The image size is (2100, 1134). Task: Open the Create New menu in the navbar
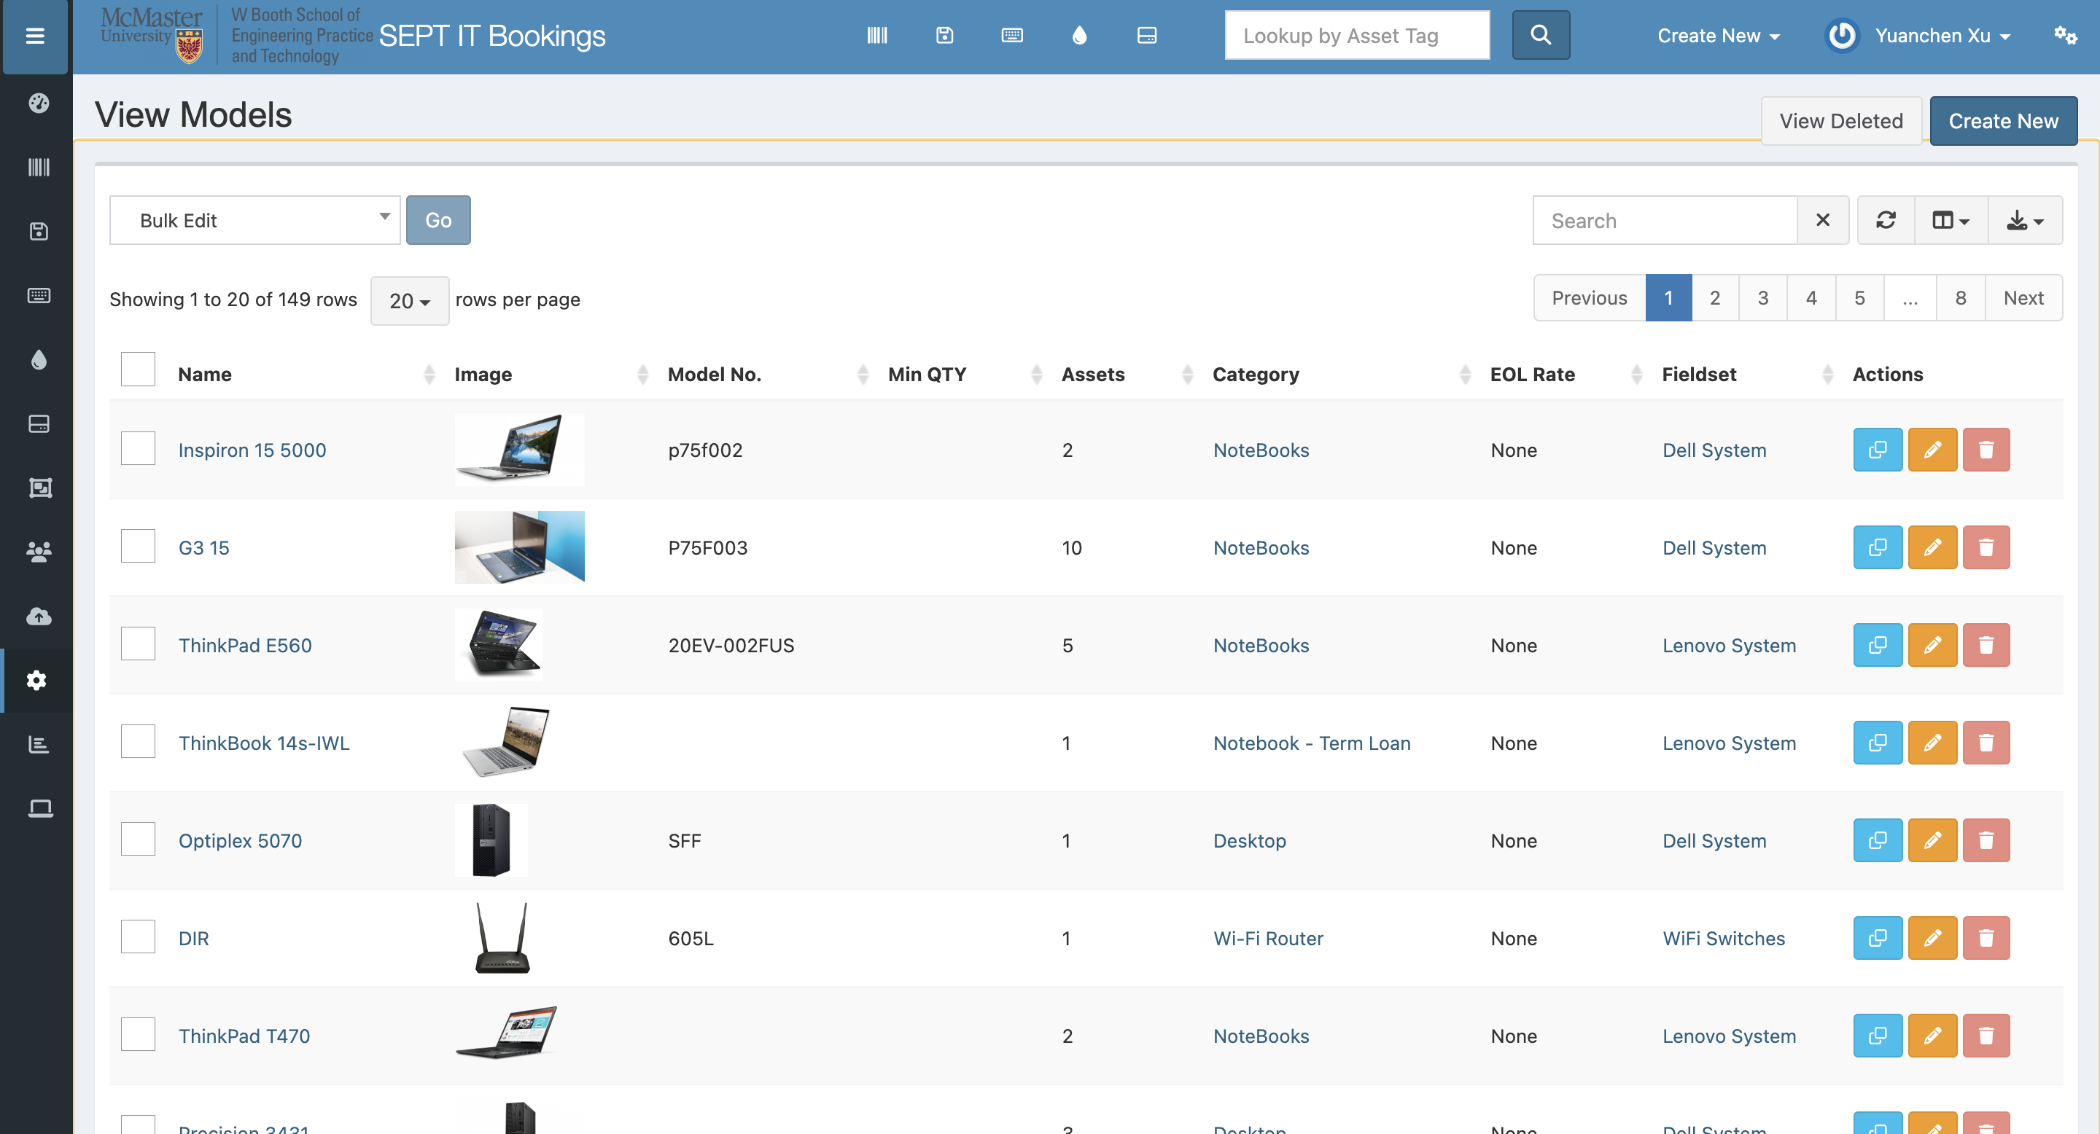tap(1718, 36)
